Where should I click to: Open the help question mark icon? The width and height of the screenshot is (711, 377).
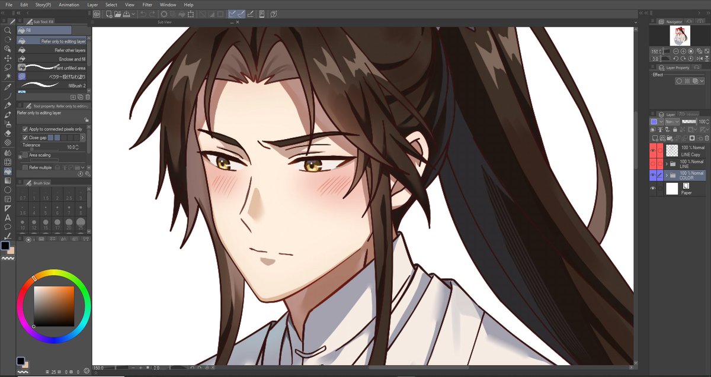(274, 14)
